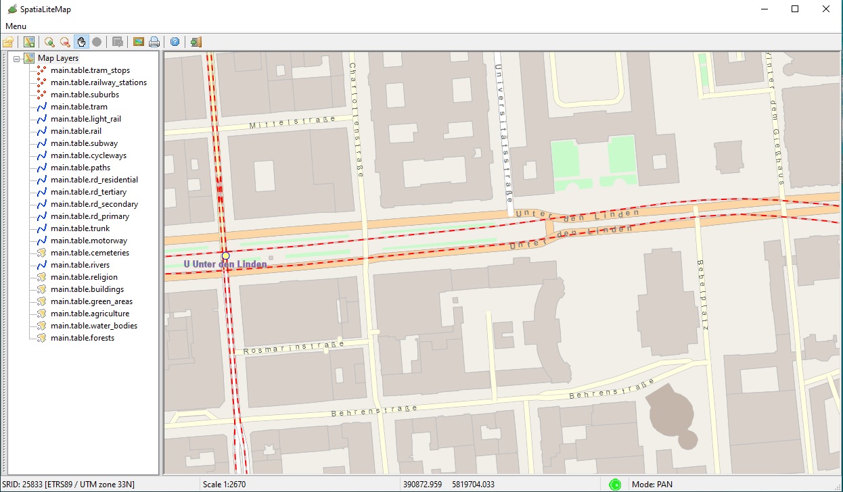Click the SpatiaLiteMap title bar app icon
Screen dimensions: 843x492
point(12,9)
